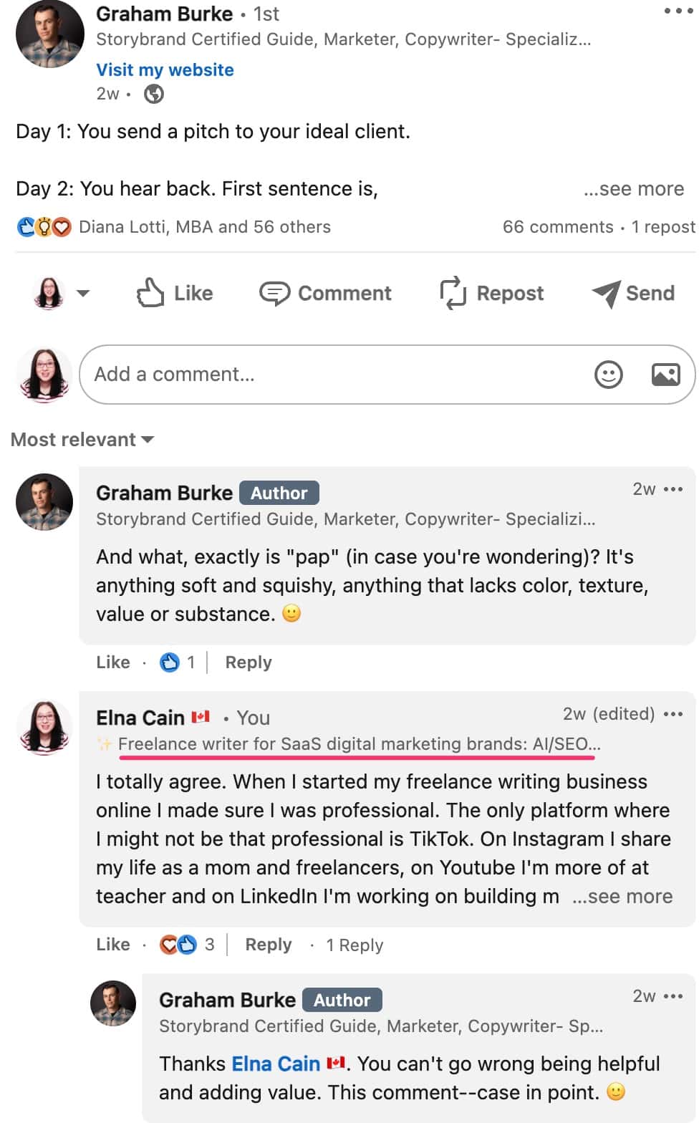Open the Most relevant sort dropdown

point(81,439)
